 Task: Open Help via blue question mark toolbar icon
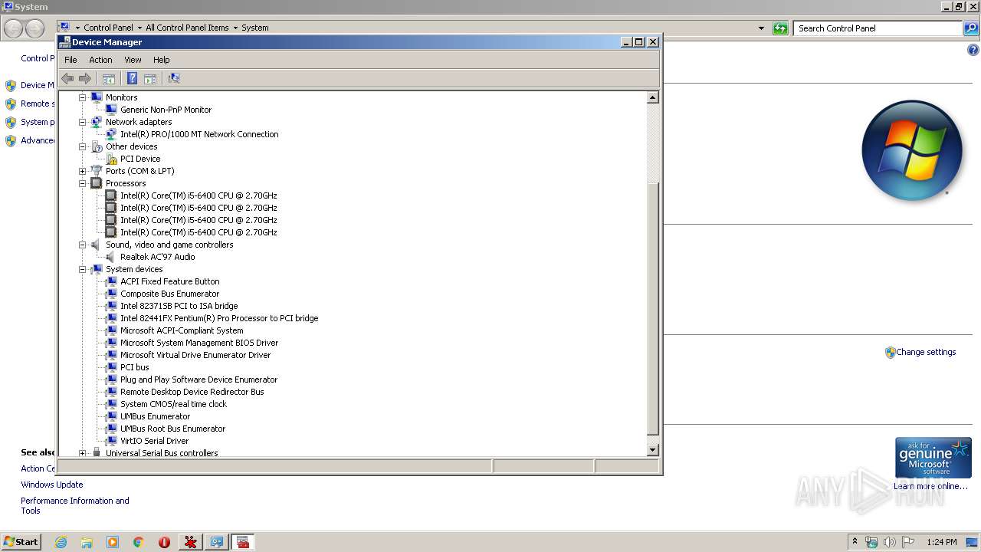[x=132, y=78]
